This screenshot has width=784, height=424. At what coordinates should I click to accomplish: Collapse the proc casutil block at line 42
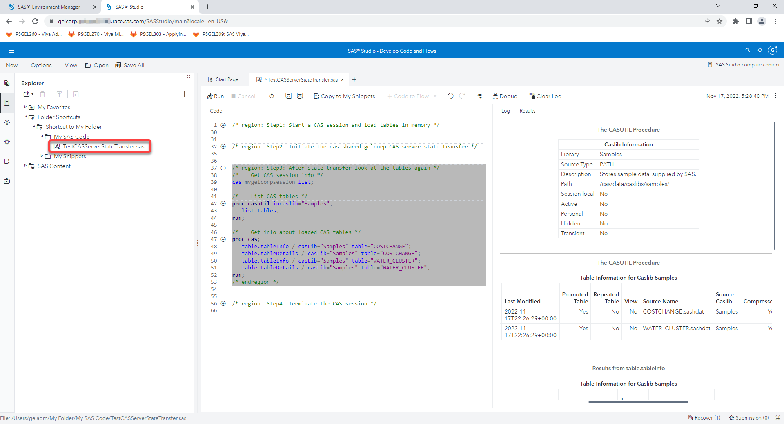[x=223, y=203]
